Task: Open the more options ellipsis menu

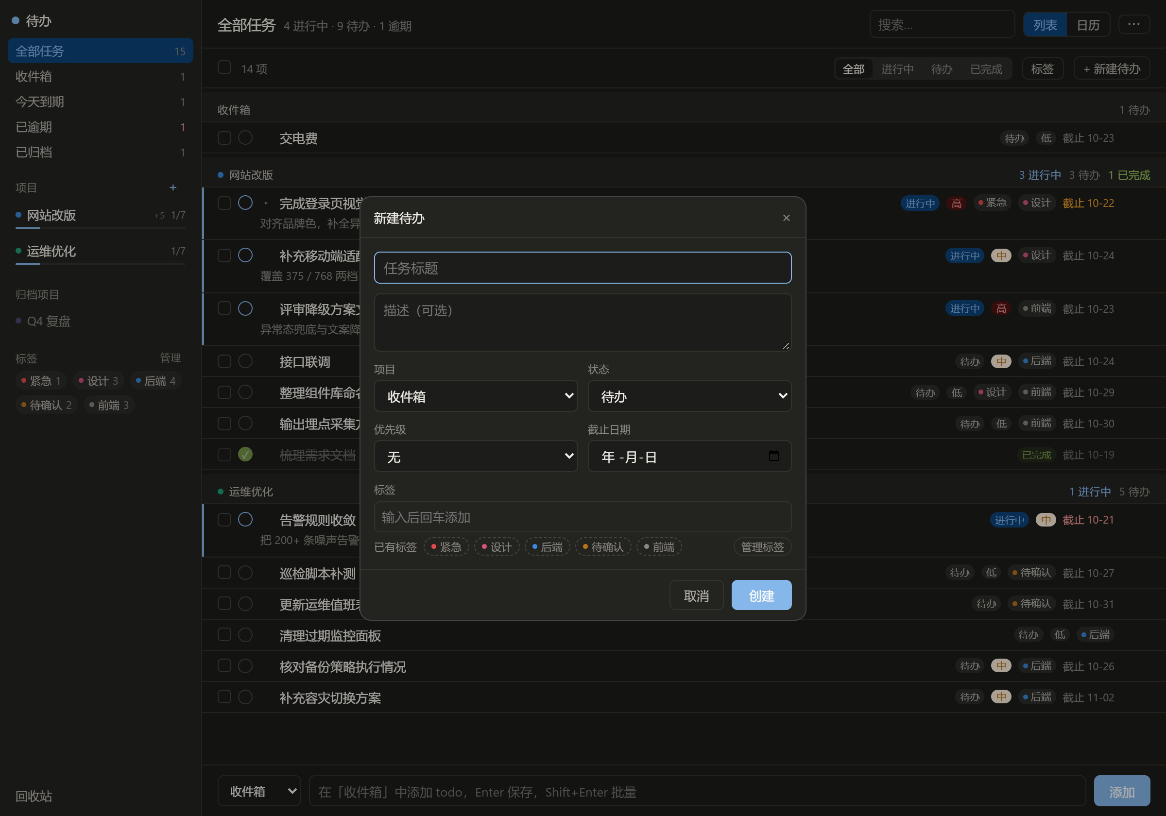Action: click(x=1133, y=24)
